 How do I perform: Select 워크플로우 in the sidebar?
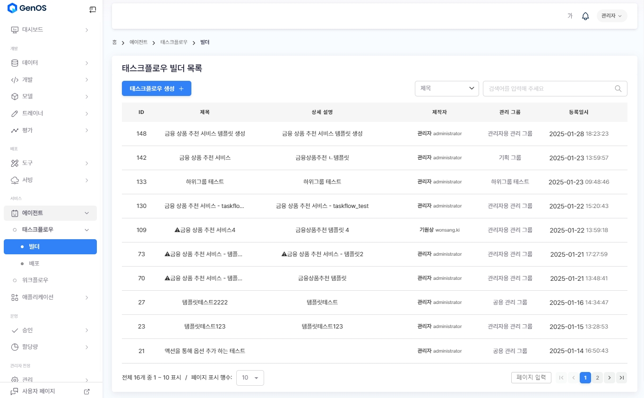(x=35, y=280)
